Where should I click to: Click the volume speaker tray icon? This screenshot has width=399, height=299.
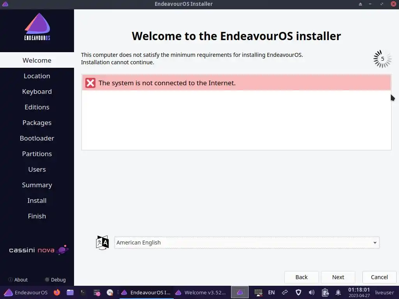click(x=311, y=292)
